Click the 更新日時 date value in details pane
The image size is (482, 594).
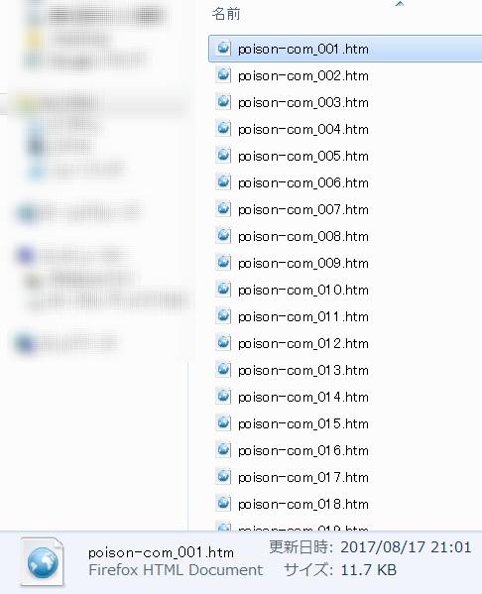coord(406,547)
